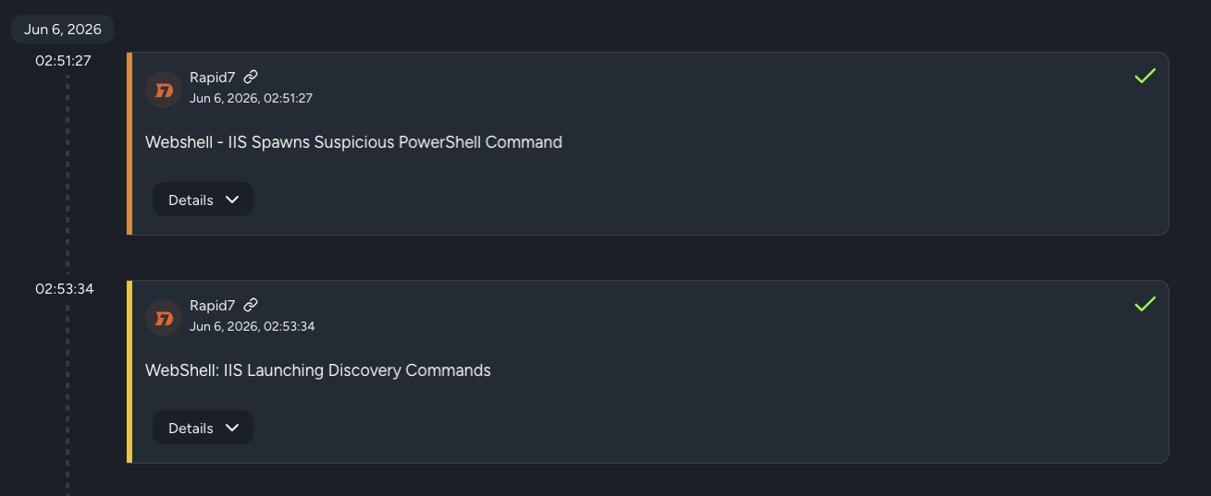This screenshot has width=1211, height=496.
Task: Click the Rapid7 source name on the first alert
Action: click(213, 78)
